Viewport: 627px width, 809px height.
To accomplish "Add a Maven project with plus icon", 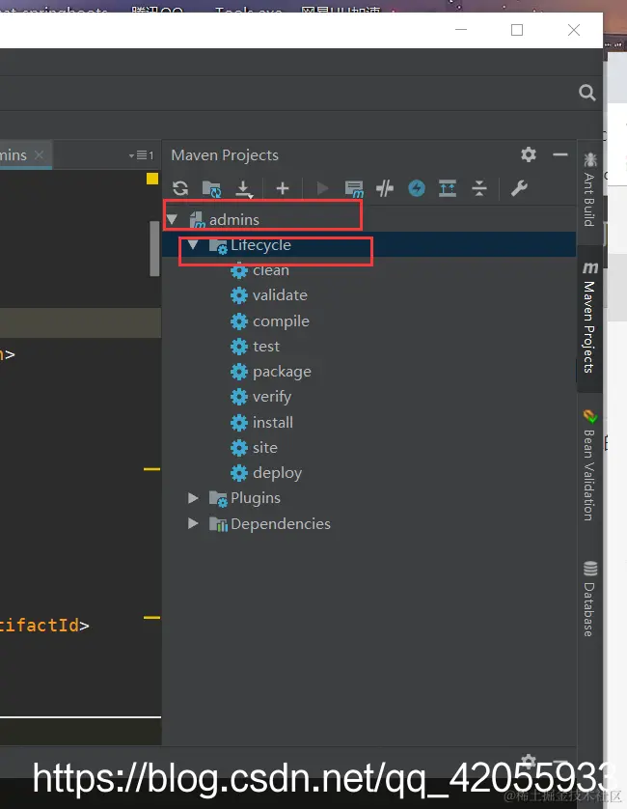I will 282,188.
